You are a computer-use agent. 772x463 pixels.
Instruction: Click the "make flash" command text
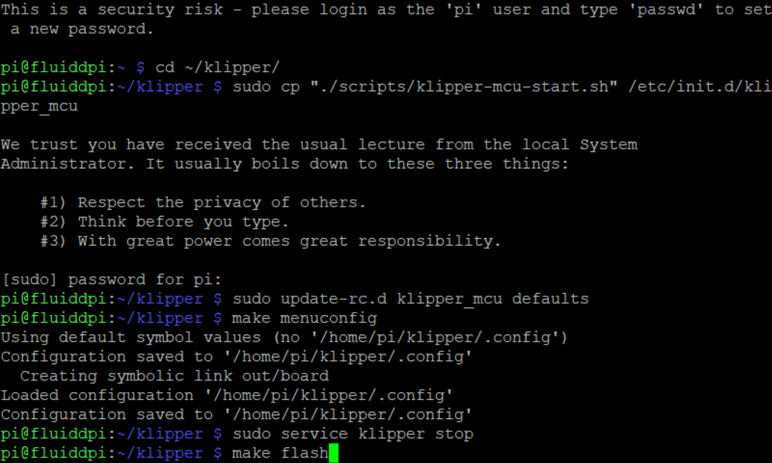click(x=280, y=453)
